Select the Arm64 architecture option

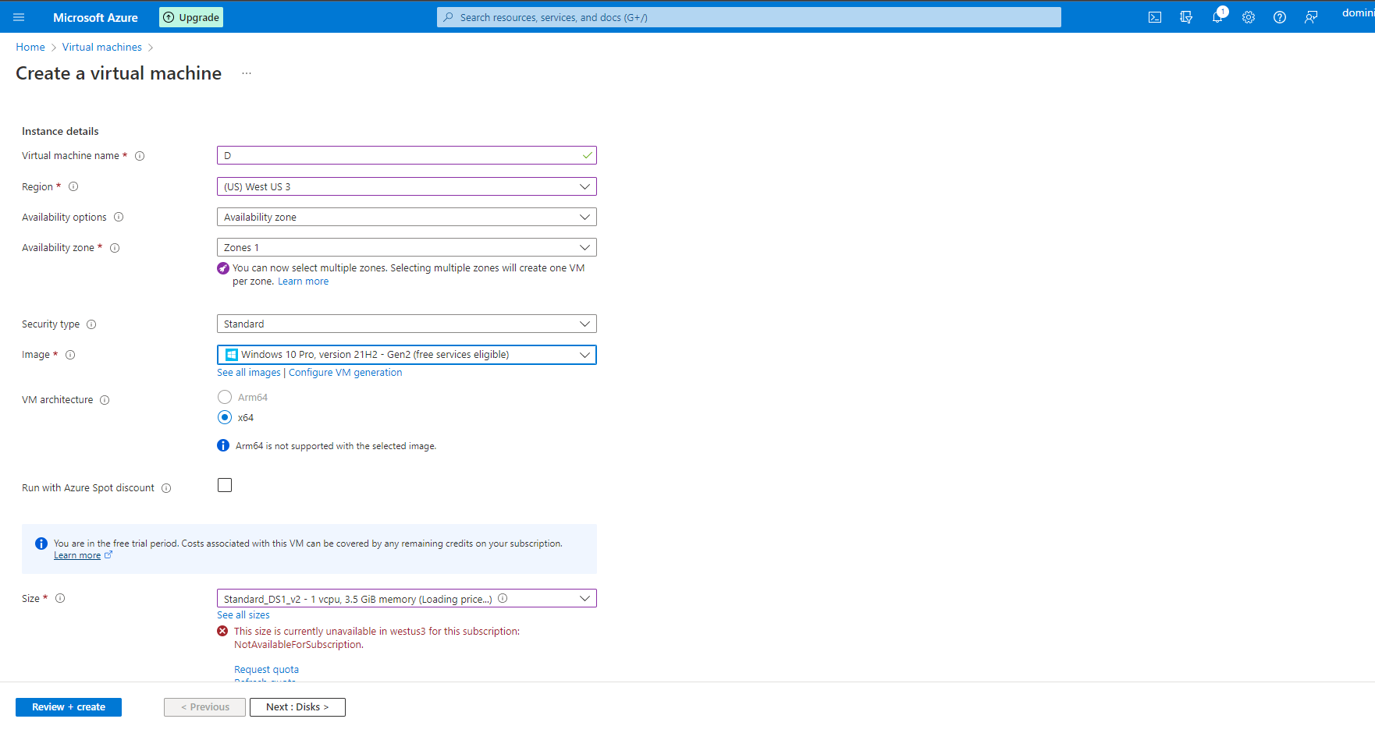pyautogui.click(x=225, y=397)
